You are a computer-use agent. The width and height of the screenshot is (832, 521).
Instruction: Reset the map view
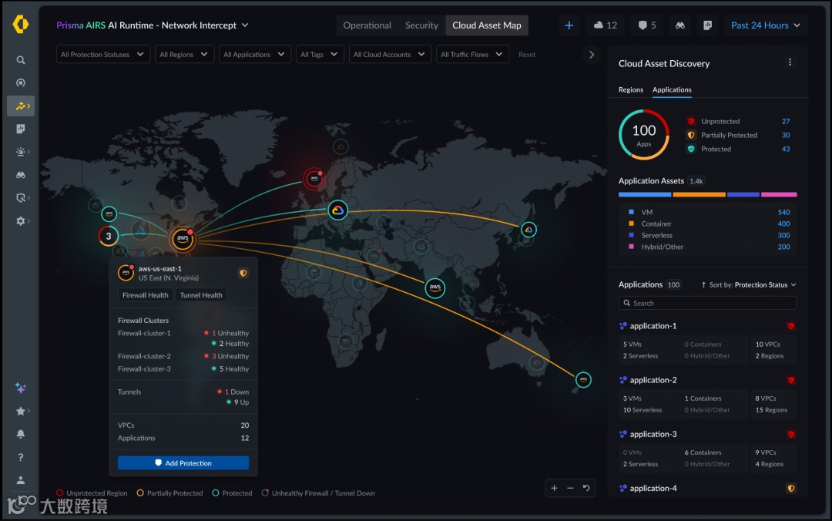coord(586,488)
